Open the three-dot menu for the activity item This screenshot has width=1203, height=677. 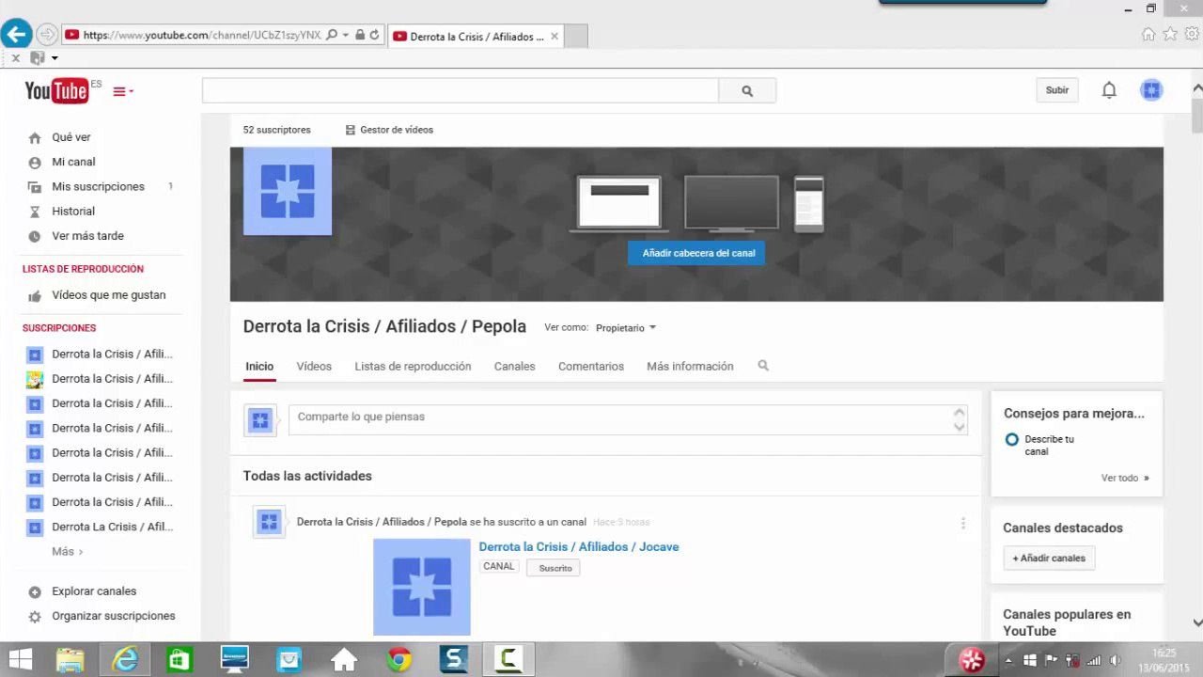tap(962, 523)
